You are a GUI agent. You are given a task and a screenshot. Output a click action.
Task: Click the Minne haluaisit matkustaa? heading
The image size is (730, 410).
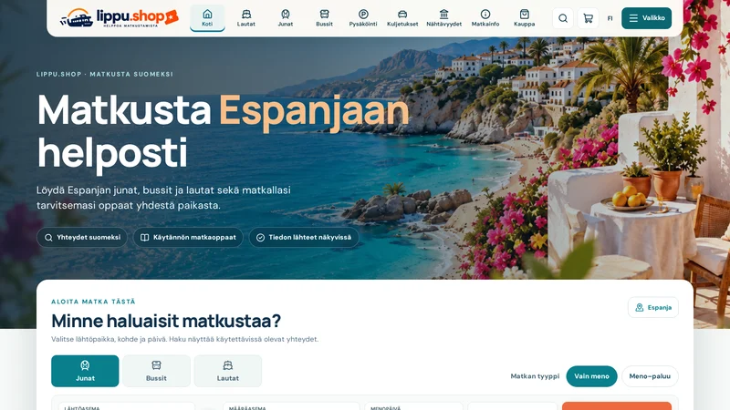(166, 321)
